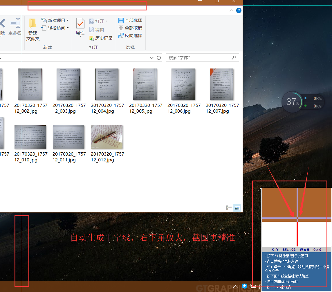Screen dimensions: 332x292
Task: Select thumbnail 20170320_175712_006.jpg
Action: [x=183, y=84]
